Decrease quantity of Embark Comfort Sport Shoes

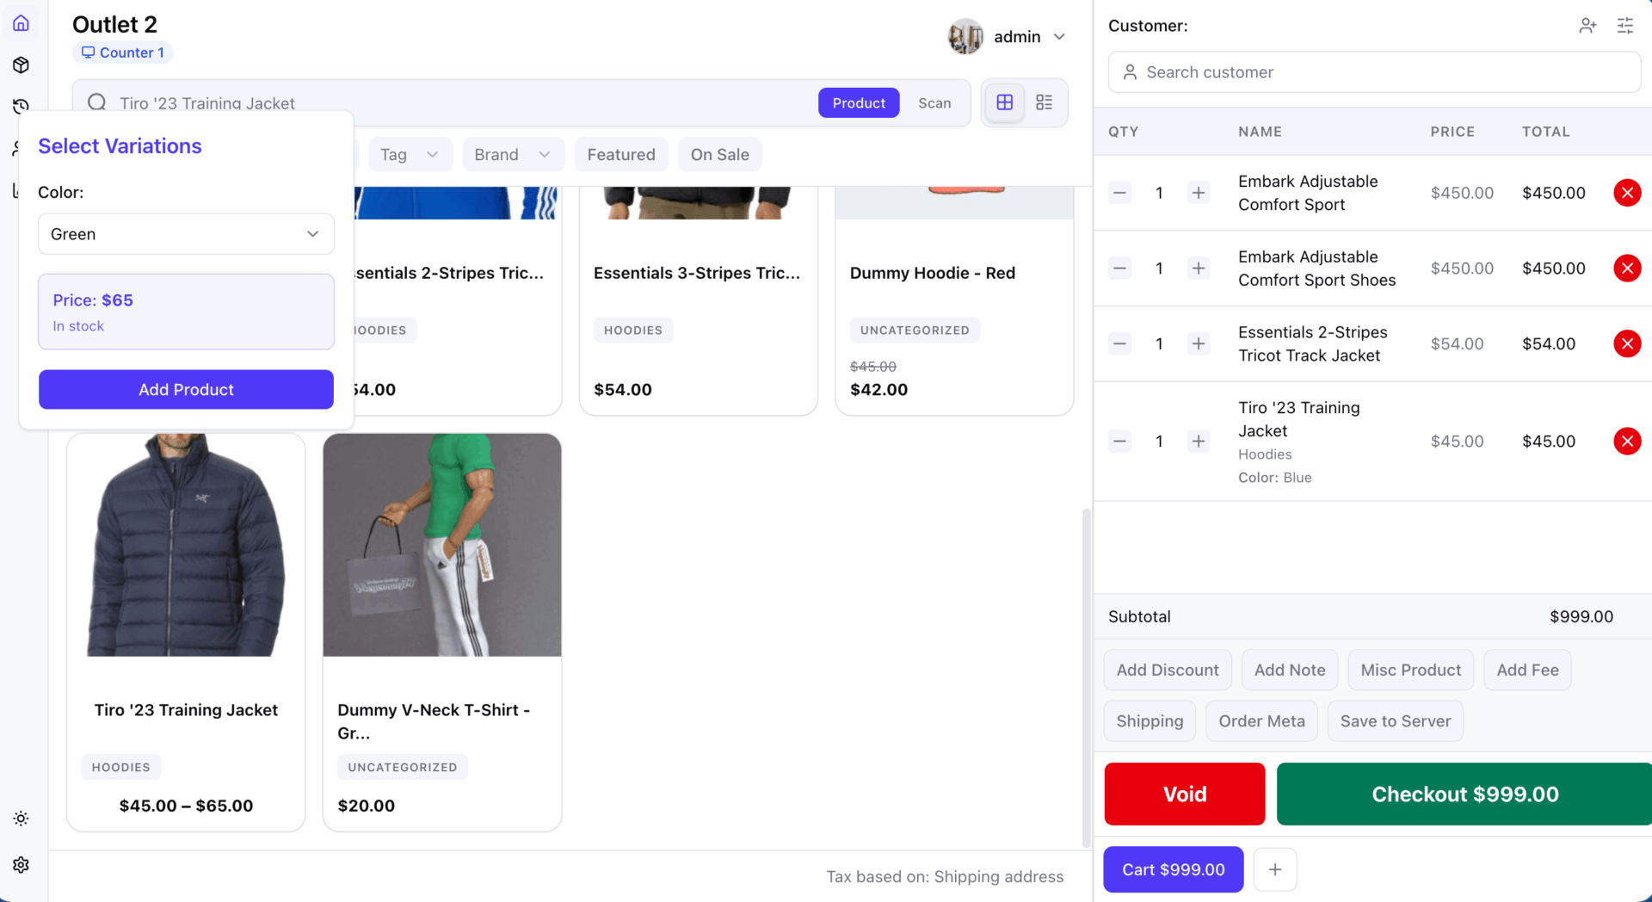[1119, 269]
